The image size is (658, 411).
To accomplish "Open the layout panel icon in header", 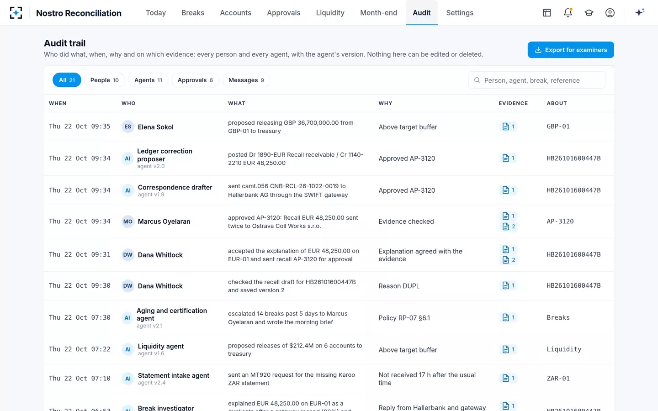I will point(547,13).
